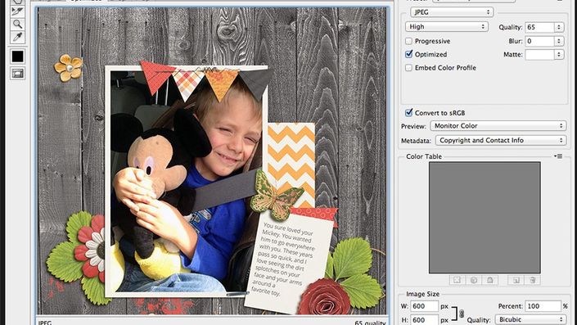Open the High compression quality dropdown
Viewport: 577px width, 325px height.
point(447,26)
